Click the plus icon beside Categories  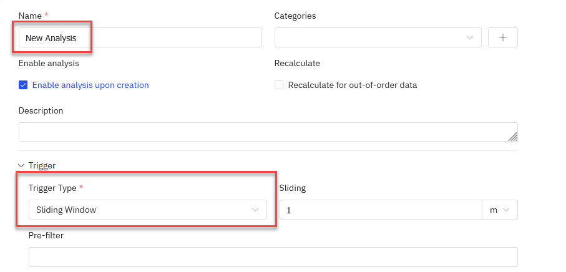coord(503,37)
